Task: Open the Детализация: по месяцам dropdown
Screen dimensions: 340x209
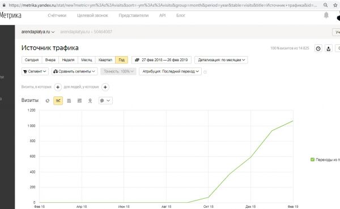Action: pyautogui.click(x=221, y=60)
